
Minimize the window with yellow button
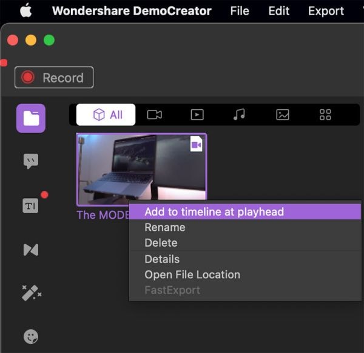(x=31, y=40)
